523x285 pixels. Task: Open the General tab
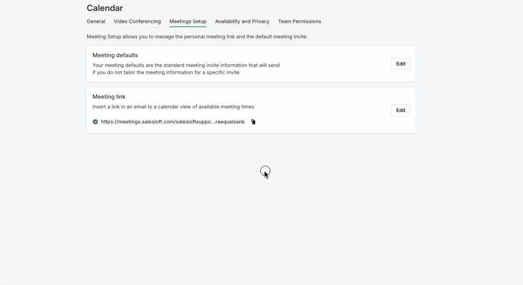pyautogui.click(x=96, y=21)
